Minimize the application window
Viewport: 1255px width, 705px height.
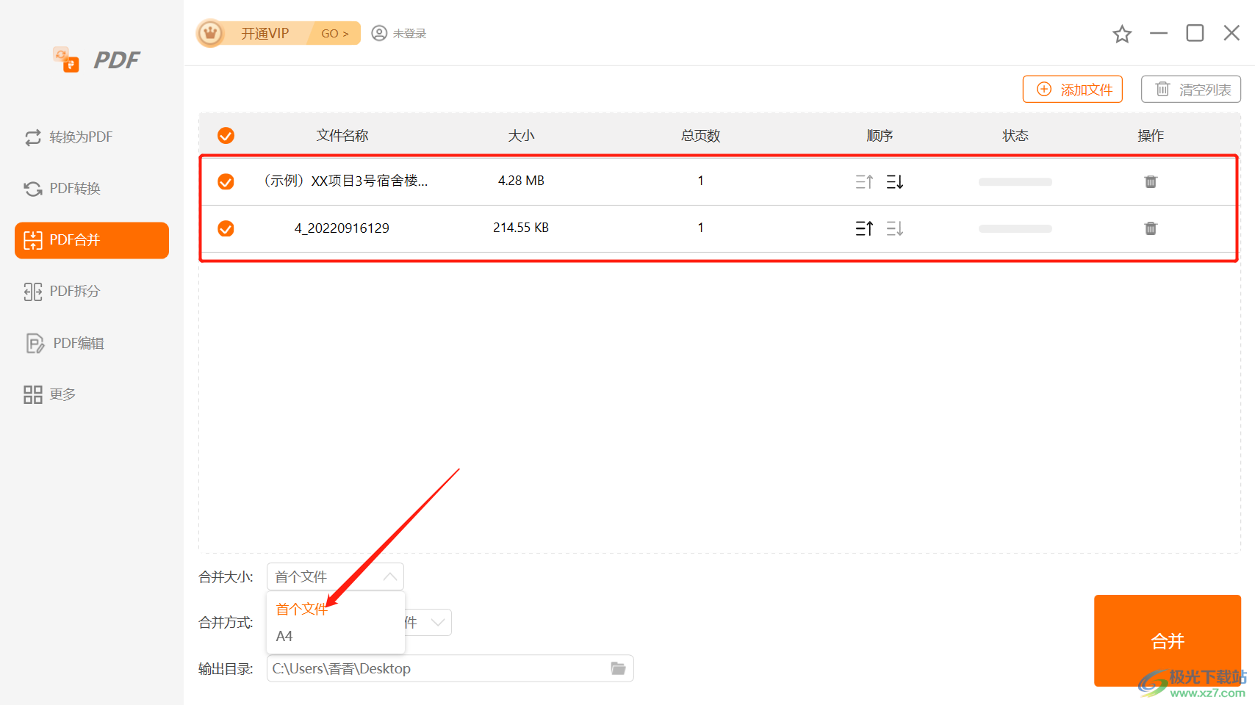pos(1159,33)
